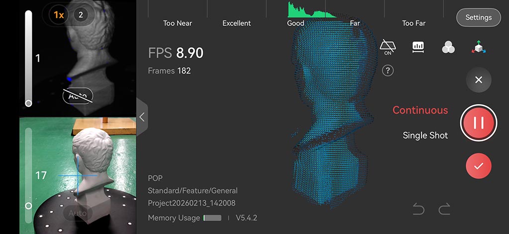Open the Settings panel
The height and width of the screenshot is (234, 509).
tap(479, 17)
